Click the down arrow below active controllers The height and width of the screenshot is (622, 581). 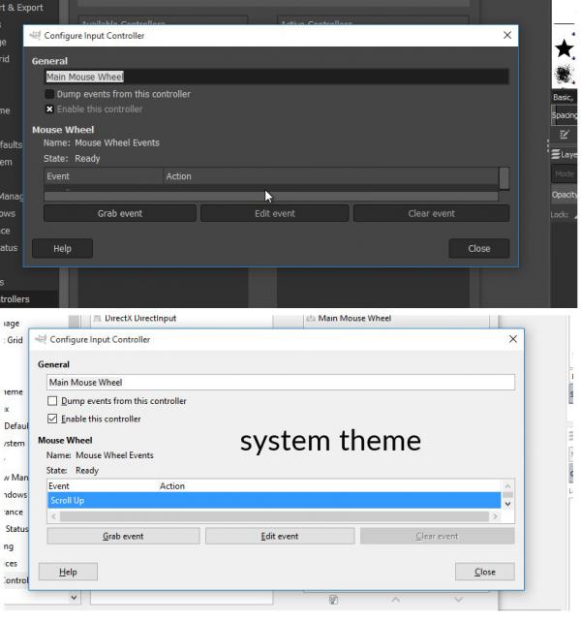(458, 600)
